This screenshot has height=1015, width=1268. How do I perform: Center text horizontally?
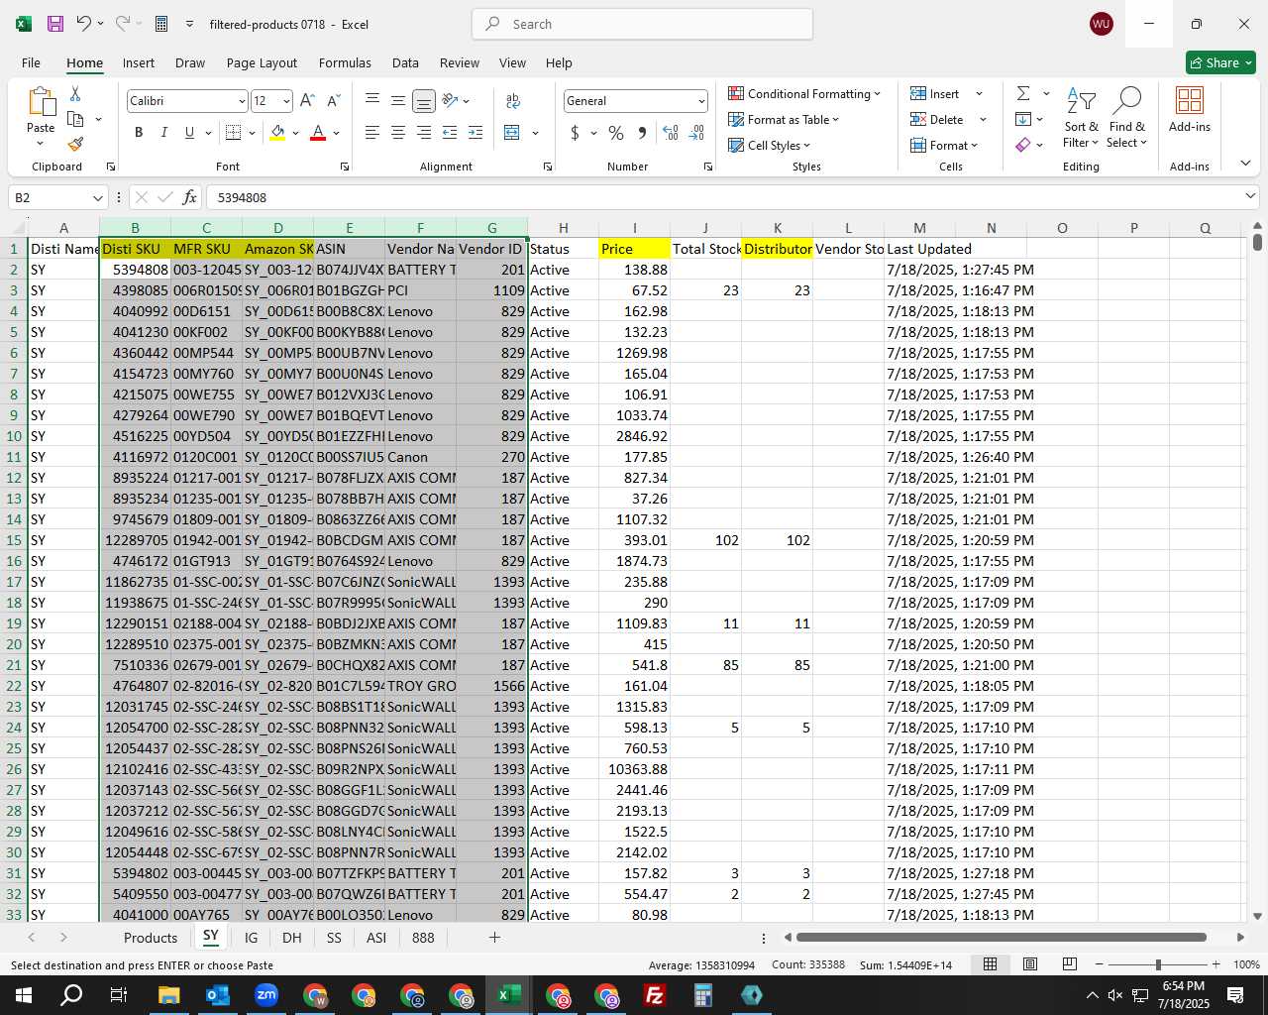click(397, 132)
